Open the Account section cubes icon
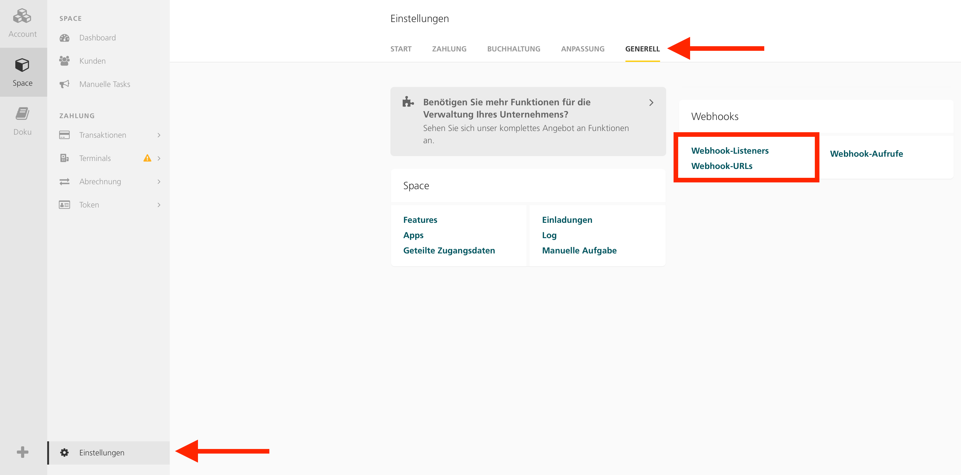This screenshot has width=961, height=475. [x=22, y=16]
